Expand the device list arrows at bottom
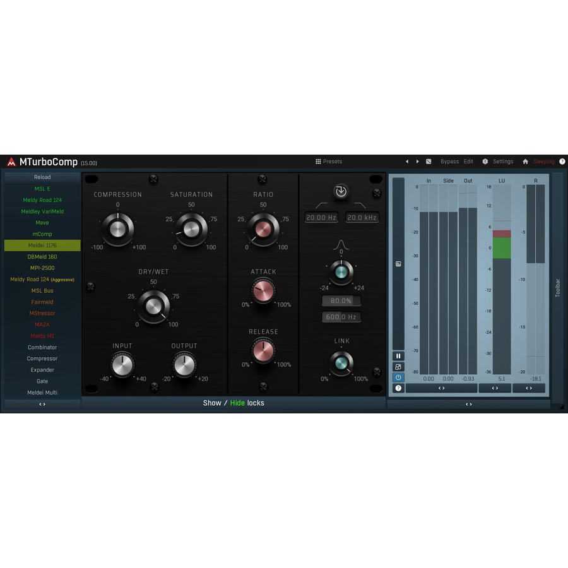Screen dimensions: 568x568 [x=42, y=405]
